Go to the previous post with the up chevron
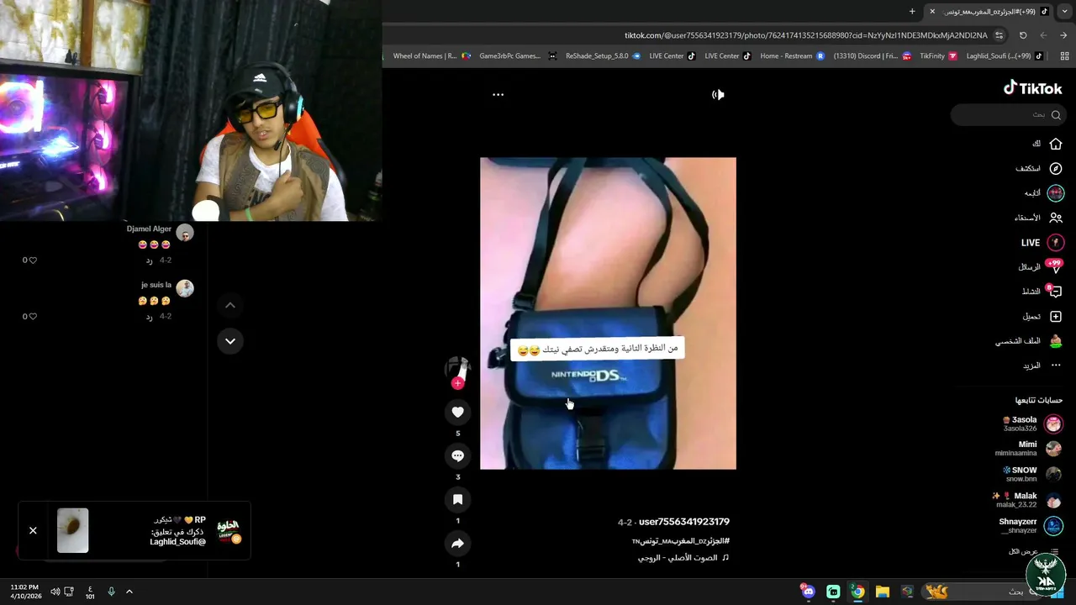The height and width of the screenshot is (605, 1076). pyautogui.click(x=229, y=305)
